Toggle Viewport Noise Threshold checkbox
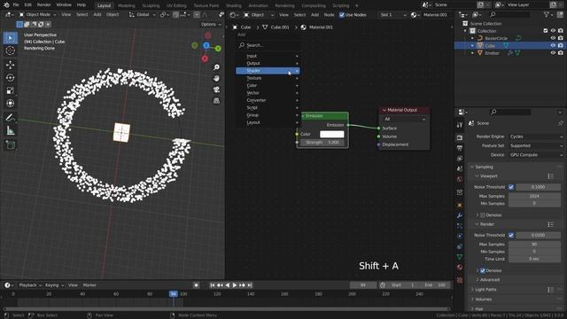The image size is (567, 319). [x=511, y=187]
